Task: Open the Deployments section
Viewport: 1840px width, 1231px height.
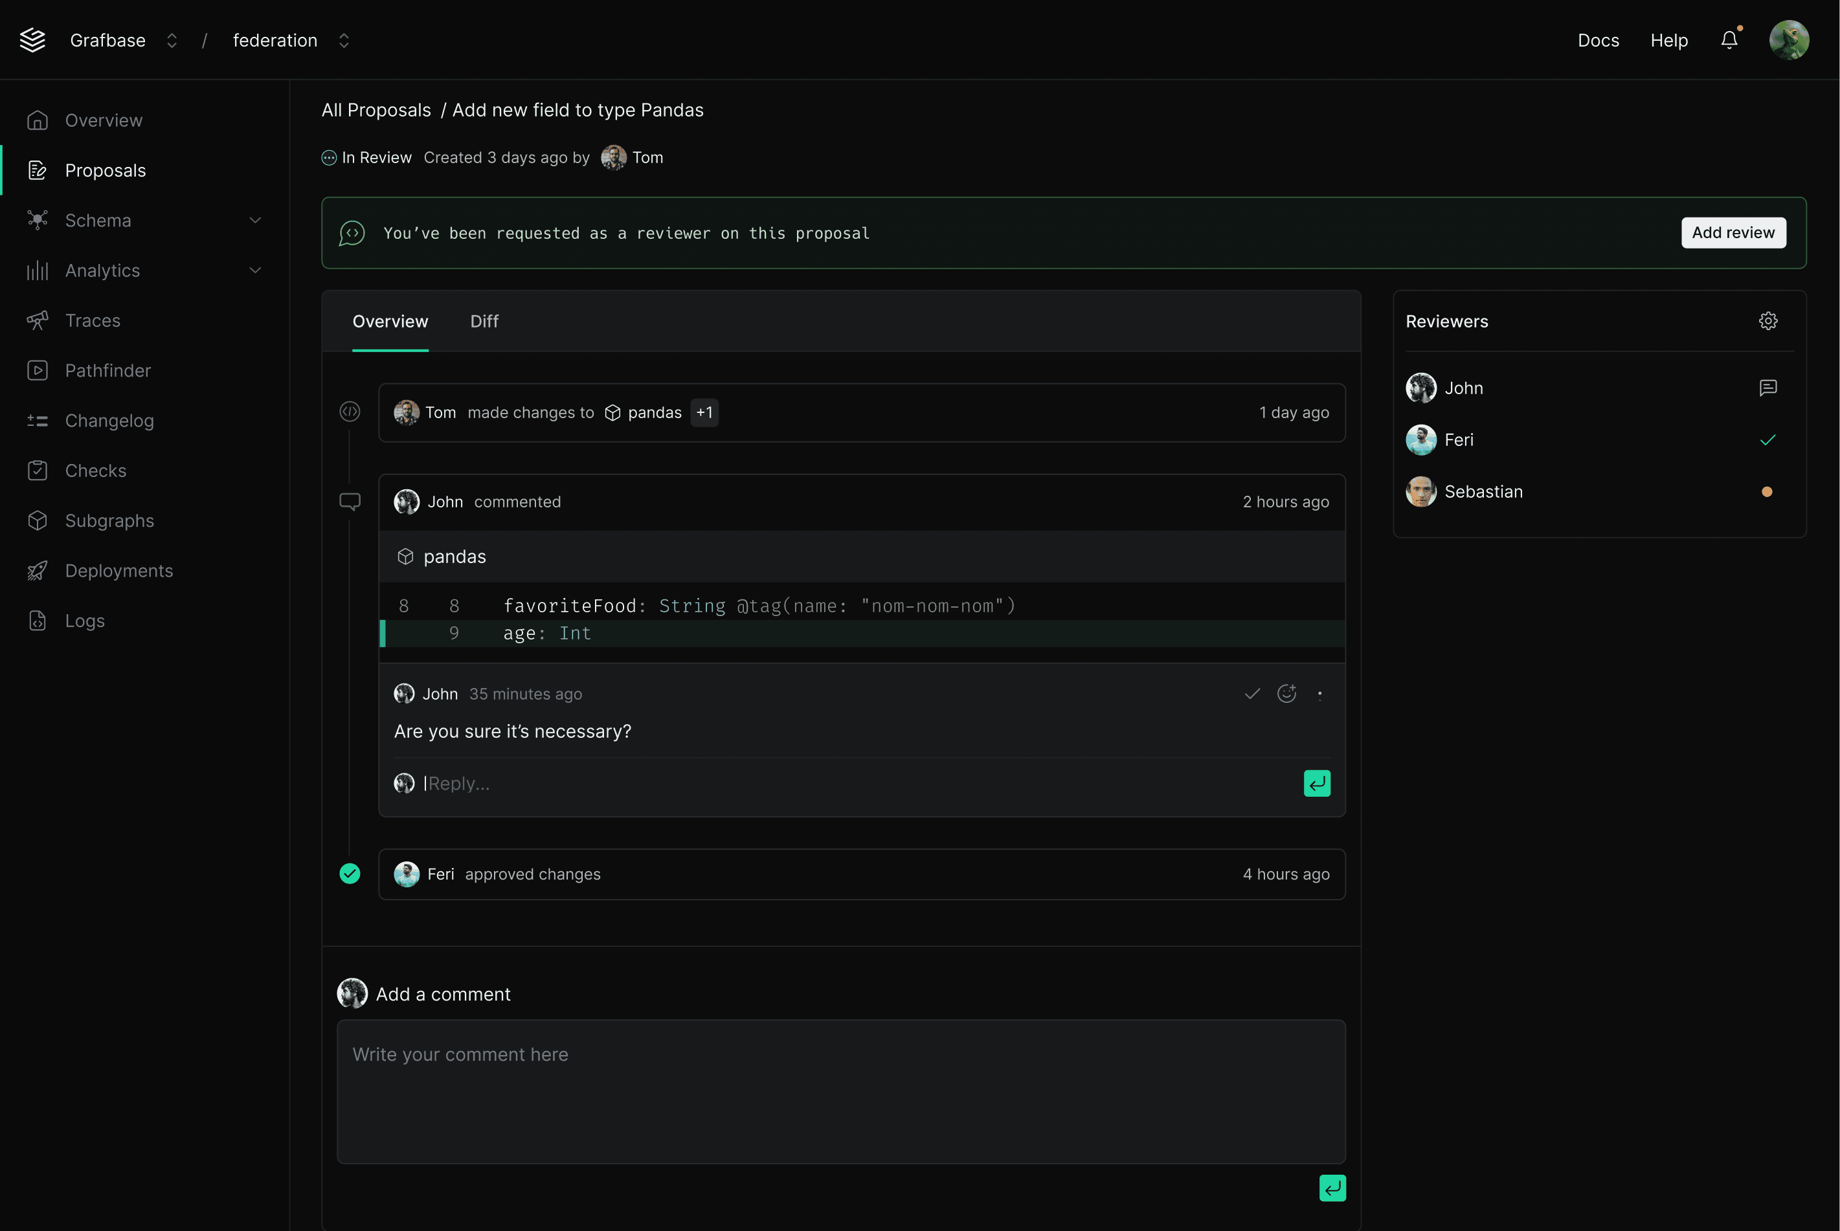Action: click(118, 571)
